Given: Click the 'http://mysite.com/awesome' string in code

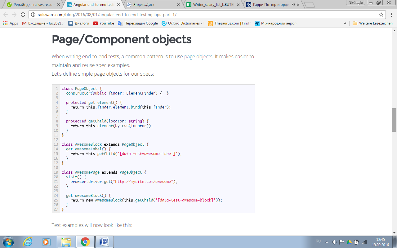Looking at the screenshot, I should tap(143, 182).
